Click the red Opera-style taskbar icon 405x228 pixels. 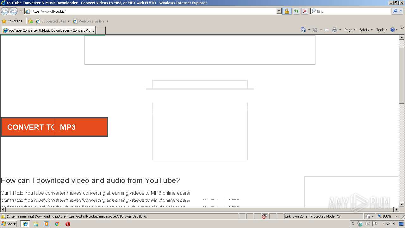coord(68,224)
